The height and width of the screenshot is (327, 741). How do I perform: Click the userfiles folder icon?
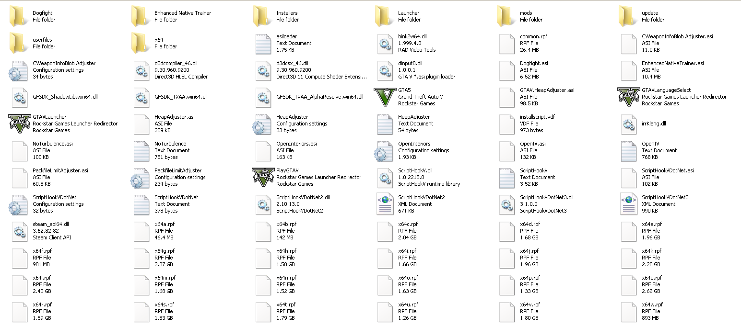(19, 43)
